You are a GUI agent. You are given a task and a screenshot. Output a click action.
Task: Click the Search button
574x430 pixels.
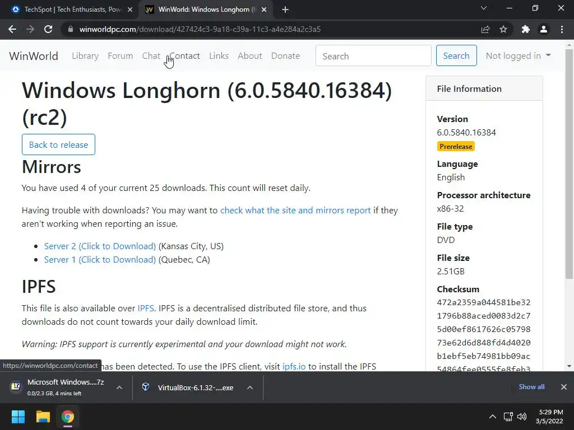[x=456, y=55]
